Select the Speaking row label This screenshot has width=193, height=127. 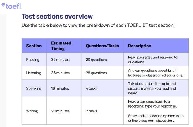(34, 88)
